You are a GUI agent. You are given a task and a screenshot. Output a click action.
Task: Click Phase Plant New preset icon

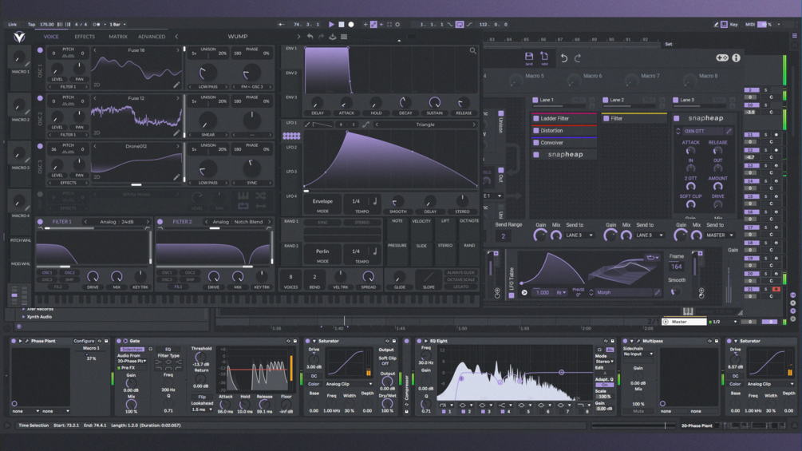pyautogui.click(x=544, y=57)
